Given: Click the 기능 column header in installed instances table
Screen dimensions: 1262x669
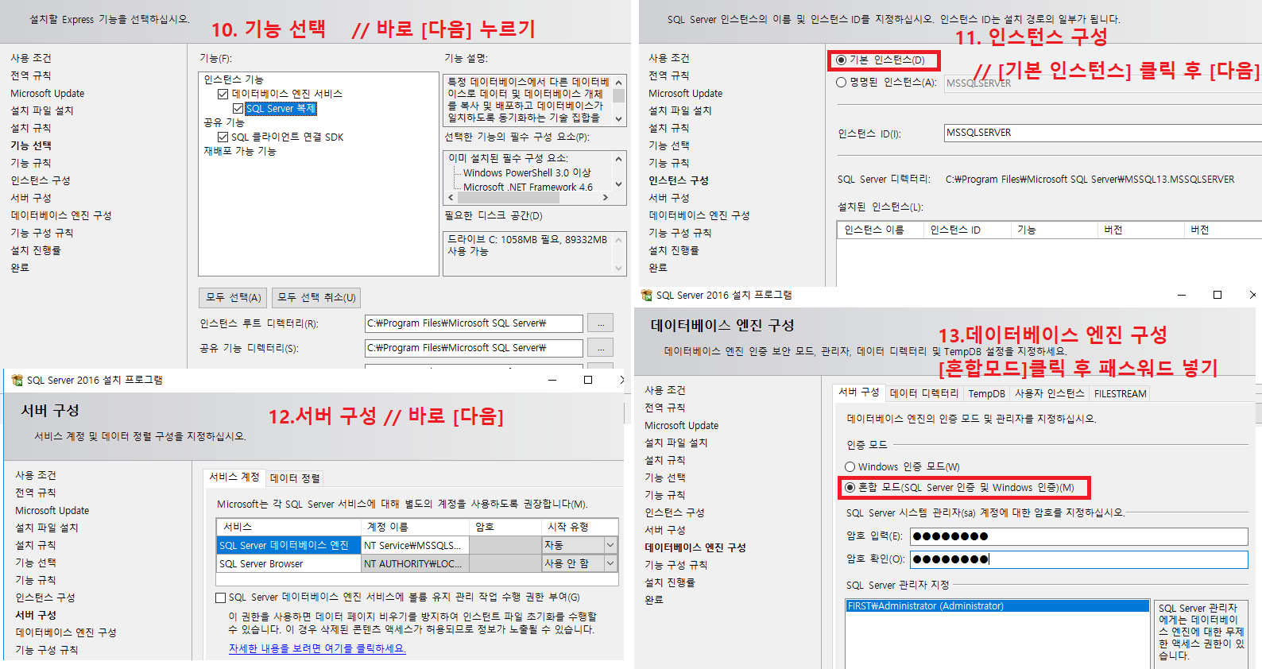Looking at the screenshot, I should click(1054, 230).
